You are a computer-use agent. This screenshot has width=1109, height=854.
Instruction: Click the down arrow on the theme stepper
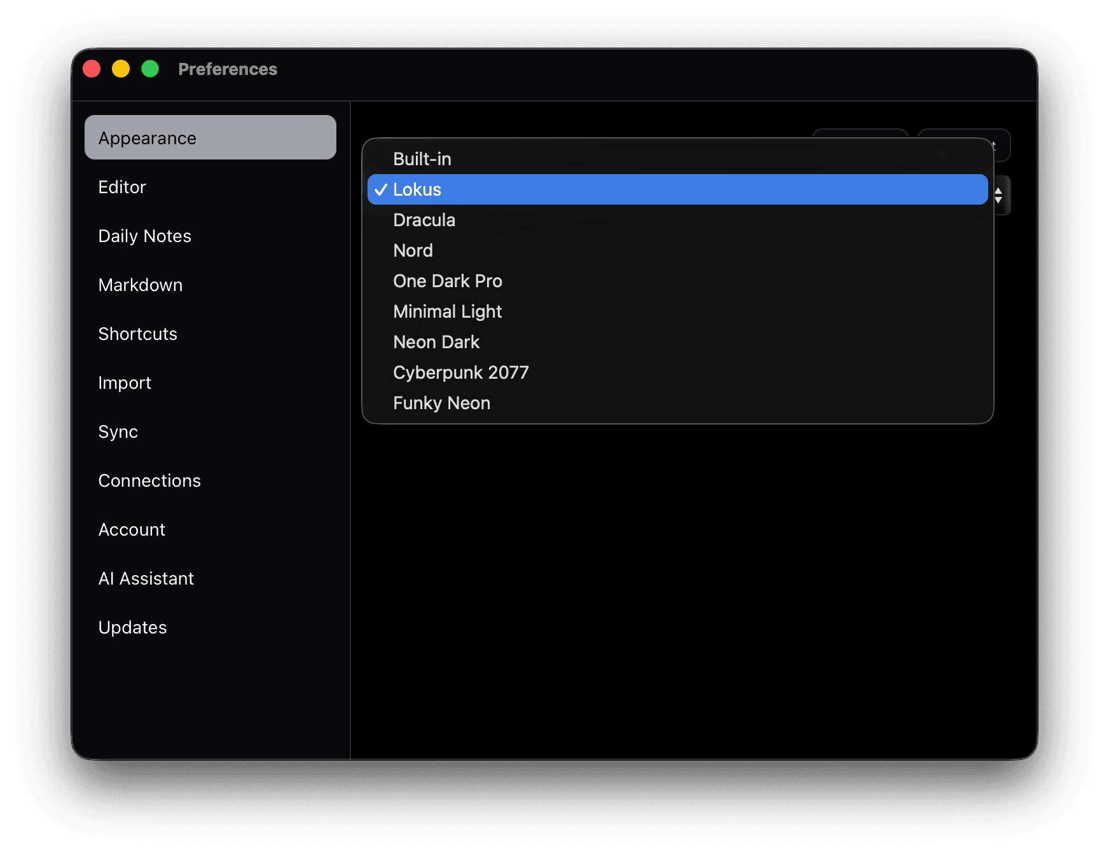[999, 201]
